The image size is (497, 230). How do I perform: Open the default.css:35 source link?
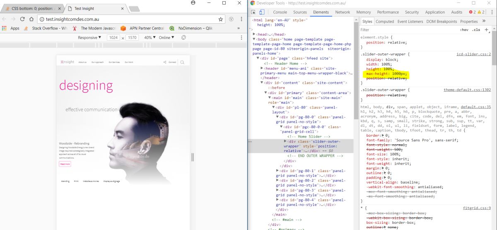475,107
